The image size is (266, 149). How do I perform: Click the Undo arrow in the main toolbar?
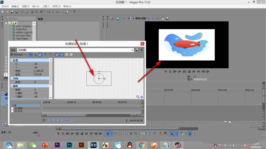[49, 12]
